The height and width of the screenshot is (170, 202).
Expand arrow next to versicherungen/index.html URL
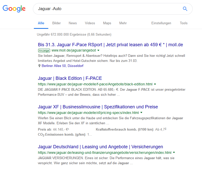coord(174,153)
